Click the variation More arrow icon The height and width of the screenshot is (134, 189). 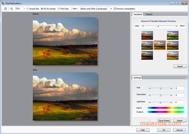[177, 26]
